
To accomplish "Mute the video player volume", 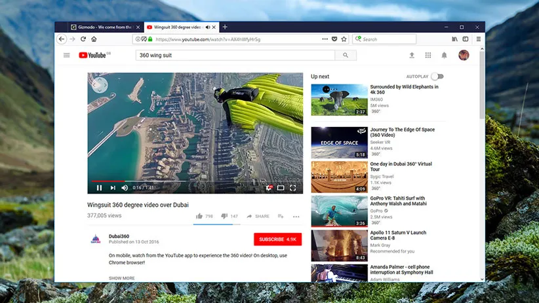I will pos(125,188).
